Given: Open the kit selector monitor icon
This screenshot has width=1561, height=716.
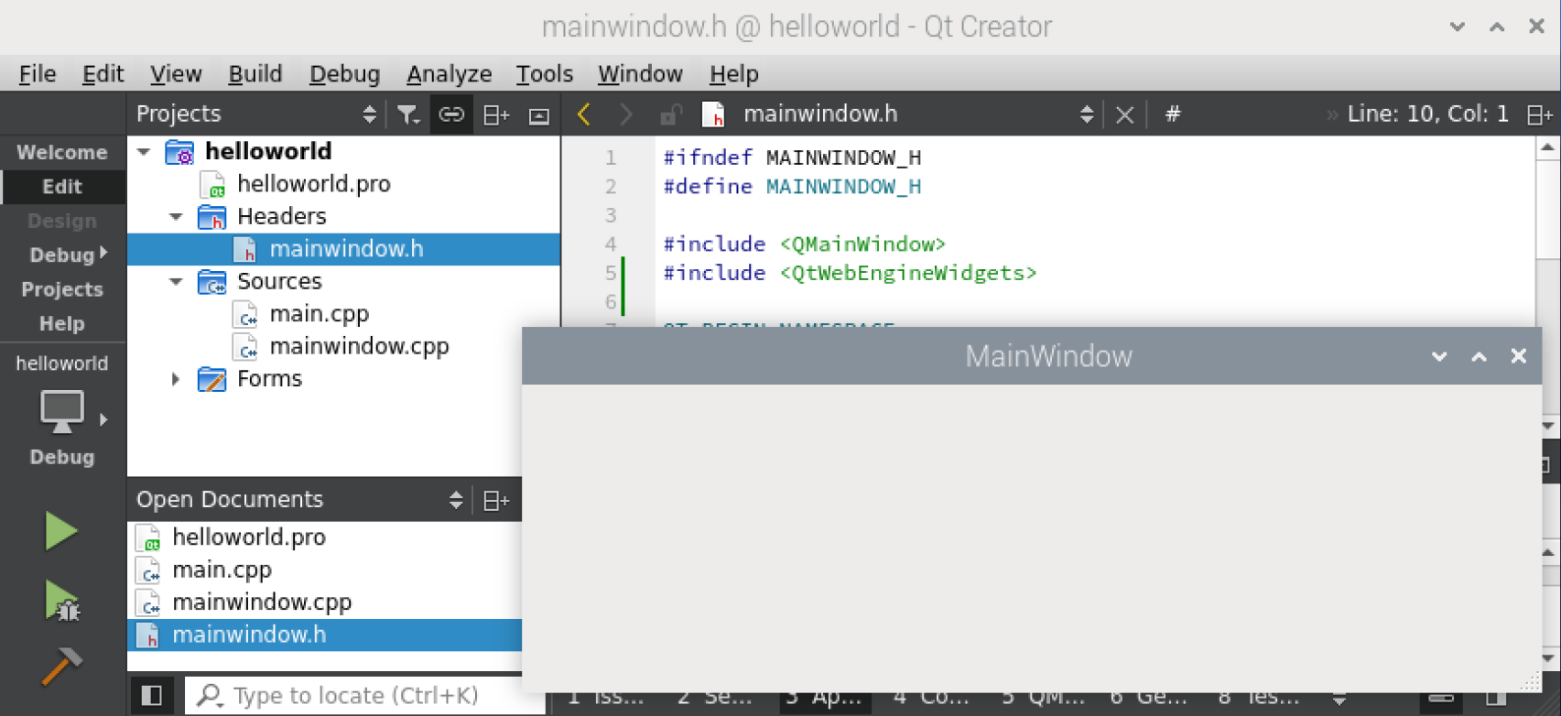Looking at the screenshot, I should click(61, 411).
